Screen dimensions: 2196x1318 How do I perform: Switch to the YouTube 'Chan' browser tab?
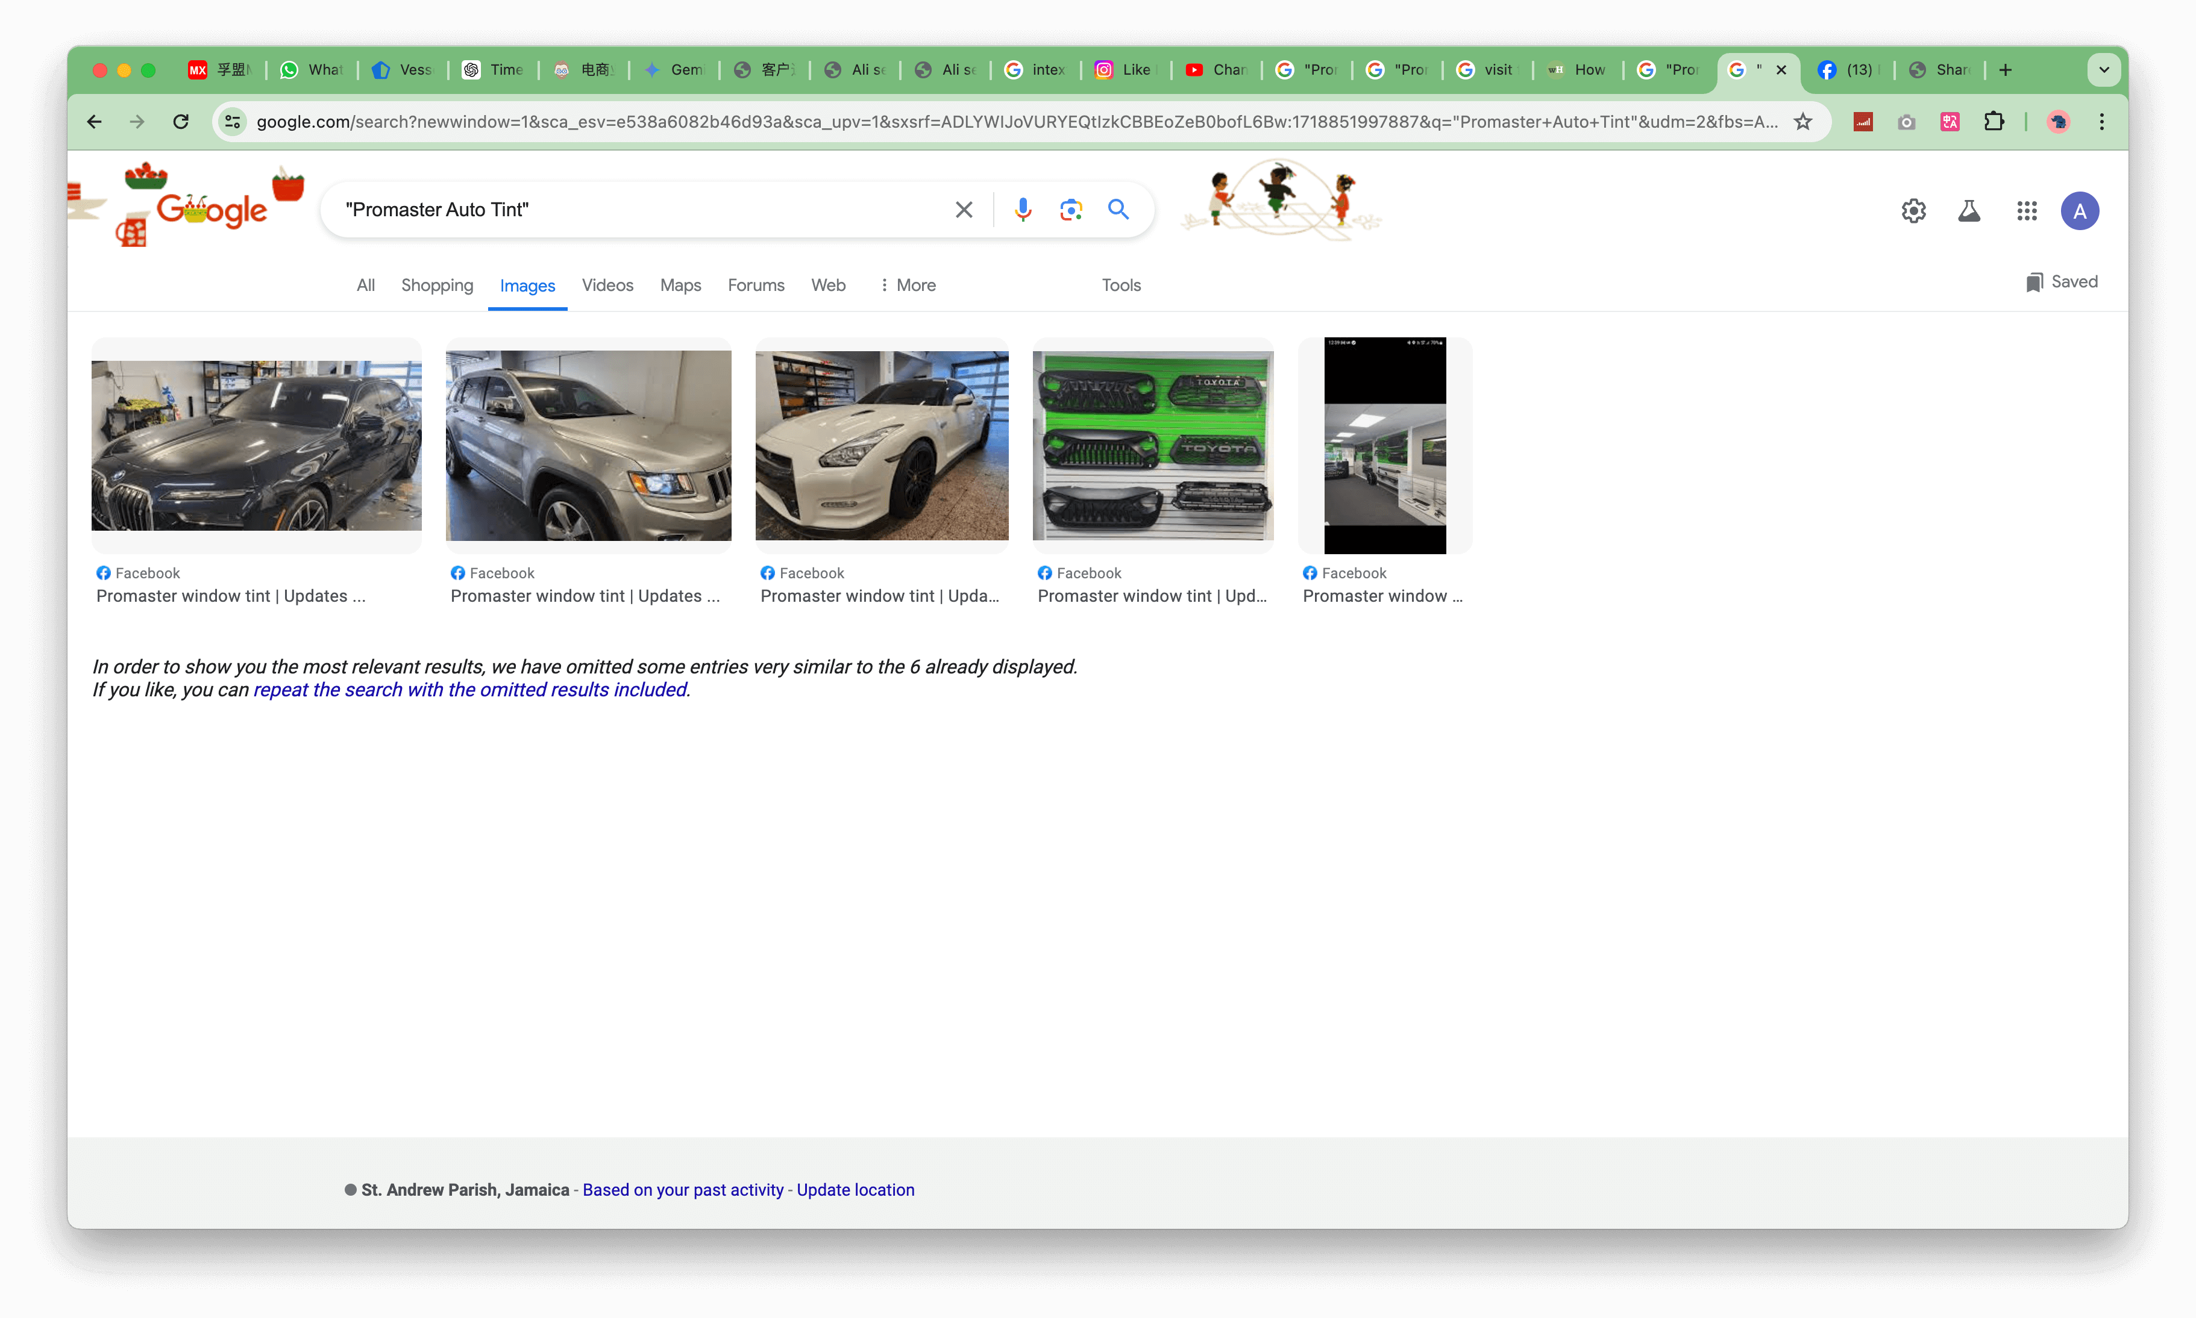pos(1216,69)
